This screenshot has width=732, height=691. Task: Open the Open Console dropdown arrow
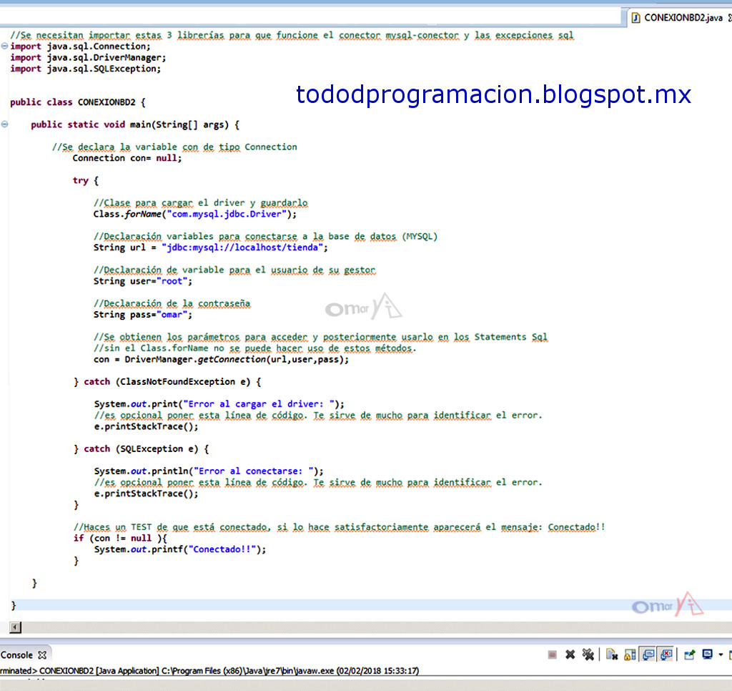tap(720, 654)
